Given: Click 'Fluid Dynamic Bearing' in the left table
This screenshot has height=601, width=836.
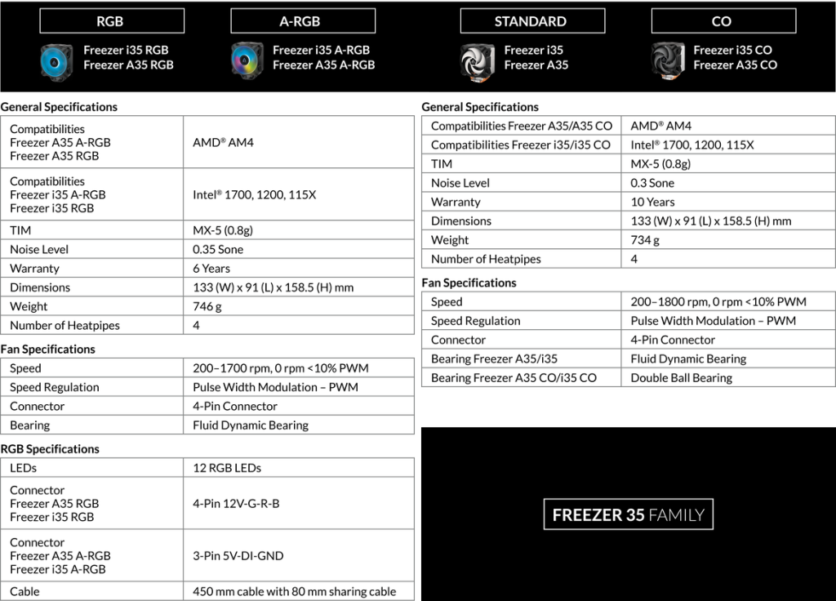Looking at the screenshot, I should [251, 425].
